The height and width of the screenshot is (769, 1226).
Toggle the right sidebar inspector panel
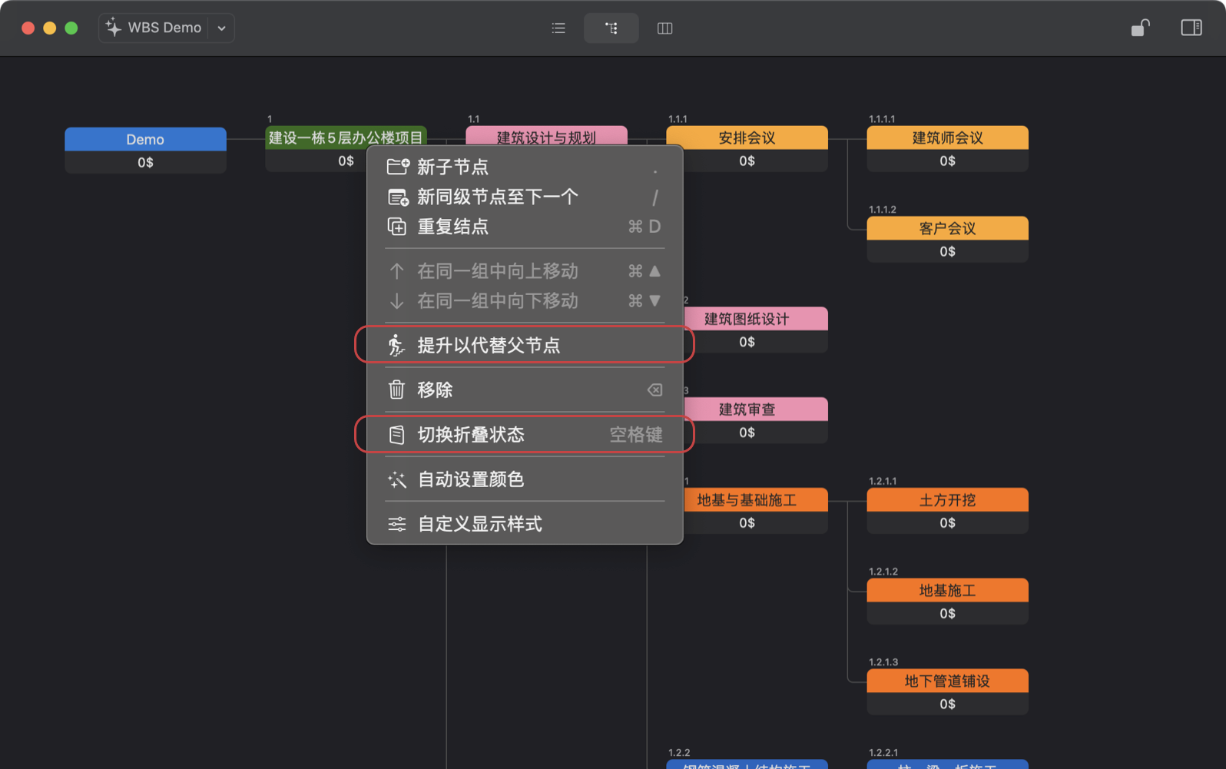point(1191,28)
